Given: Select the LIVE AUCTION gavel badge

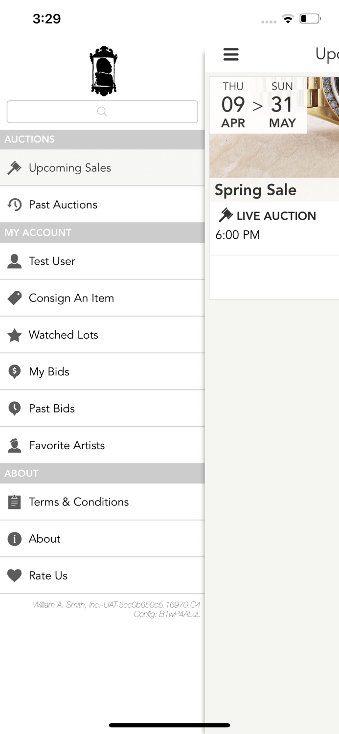Looking at the screenshot, I should pyautogui.click(x=226, y=215).
